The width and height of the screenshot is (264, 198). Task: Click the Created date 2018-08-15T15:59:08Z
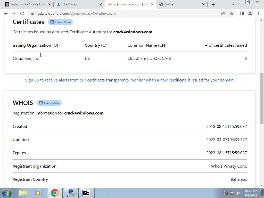click(x=226, y=127)
